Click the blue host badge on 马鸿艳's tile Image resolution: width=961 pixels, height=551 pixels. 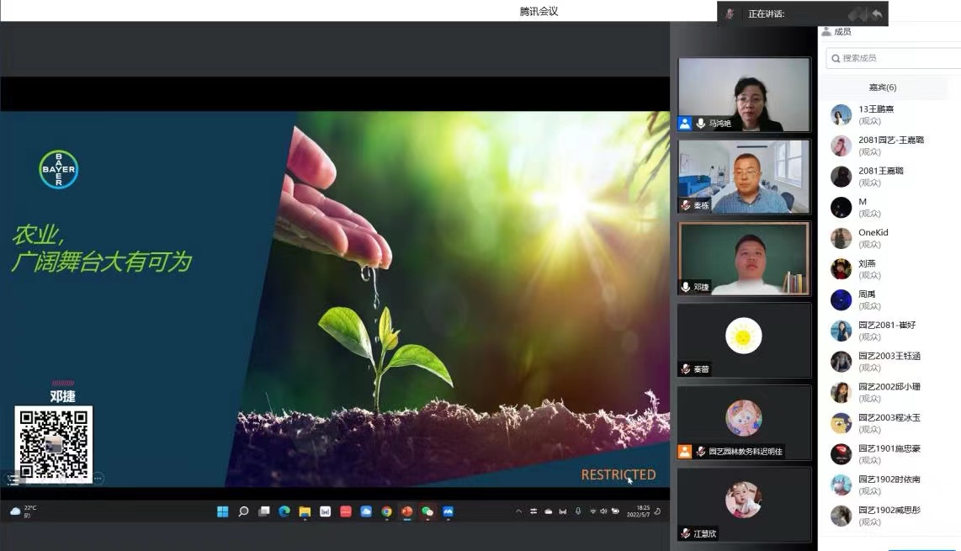685,124
